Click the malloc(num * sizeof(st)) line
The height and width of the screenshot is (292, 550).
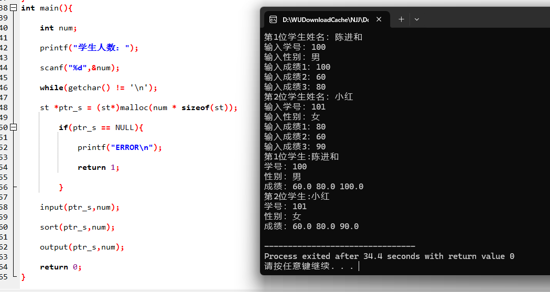138,107
